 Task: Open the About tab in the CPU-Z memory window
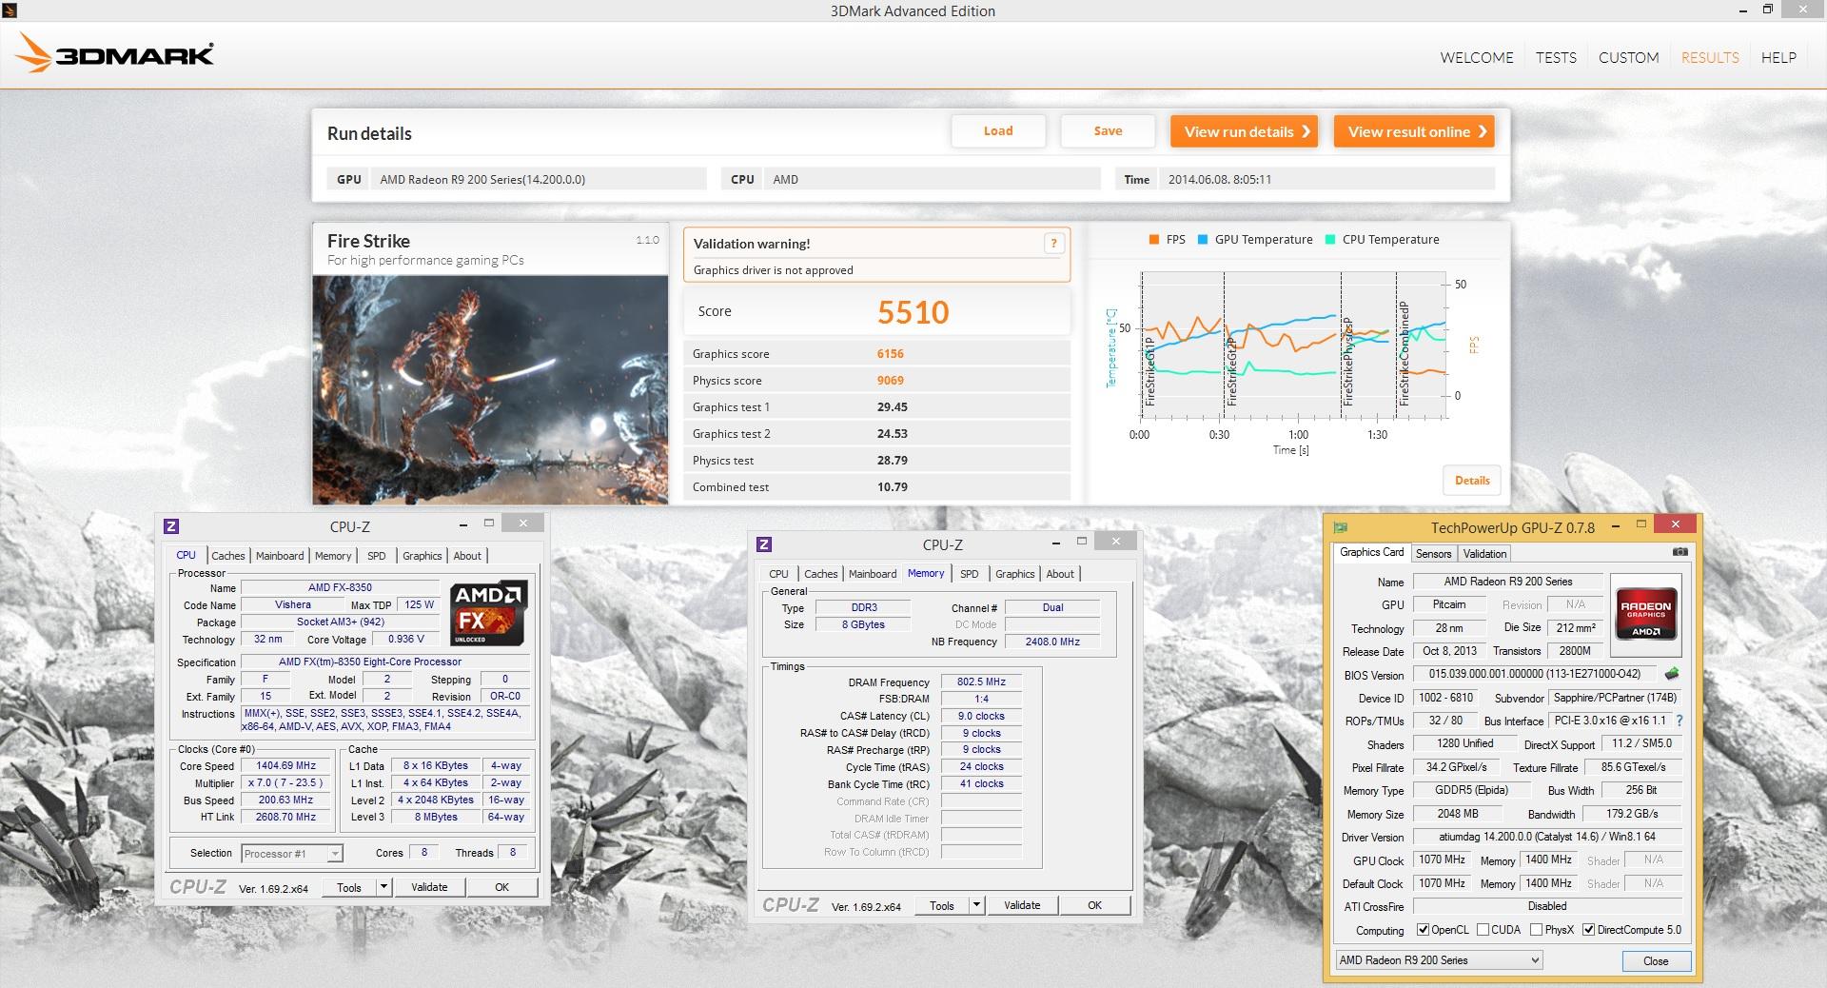(x=1060, y=574)
